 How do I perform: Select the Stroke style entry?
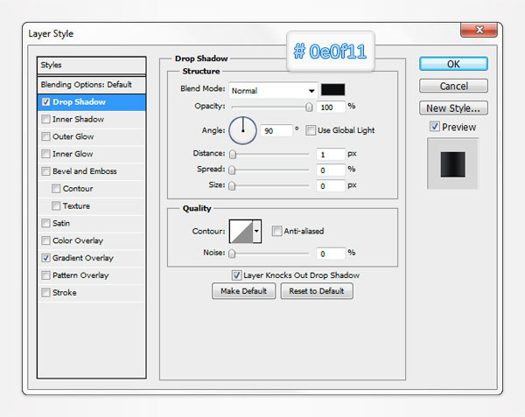click(x=65, y=293)
